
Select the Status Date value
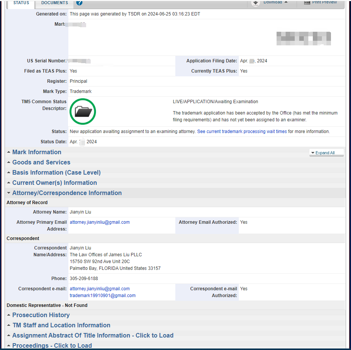click(83, 142)
